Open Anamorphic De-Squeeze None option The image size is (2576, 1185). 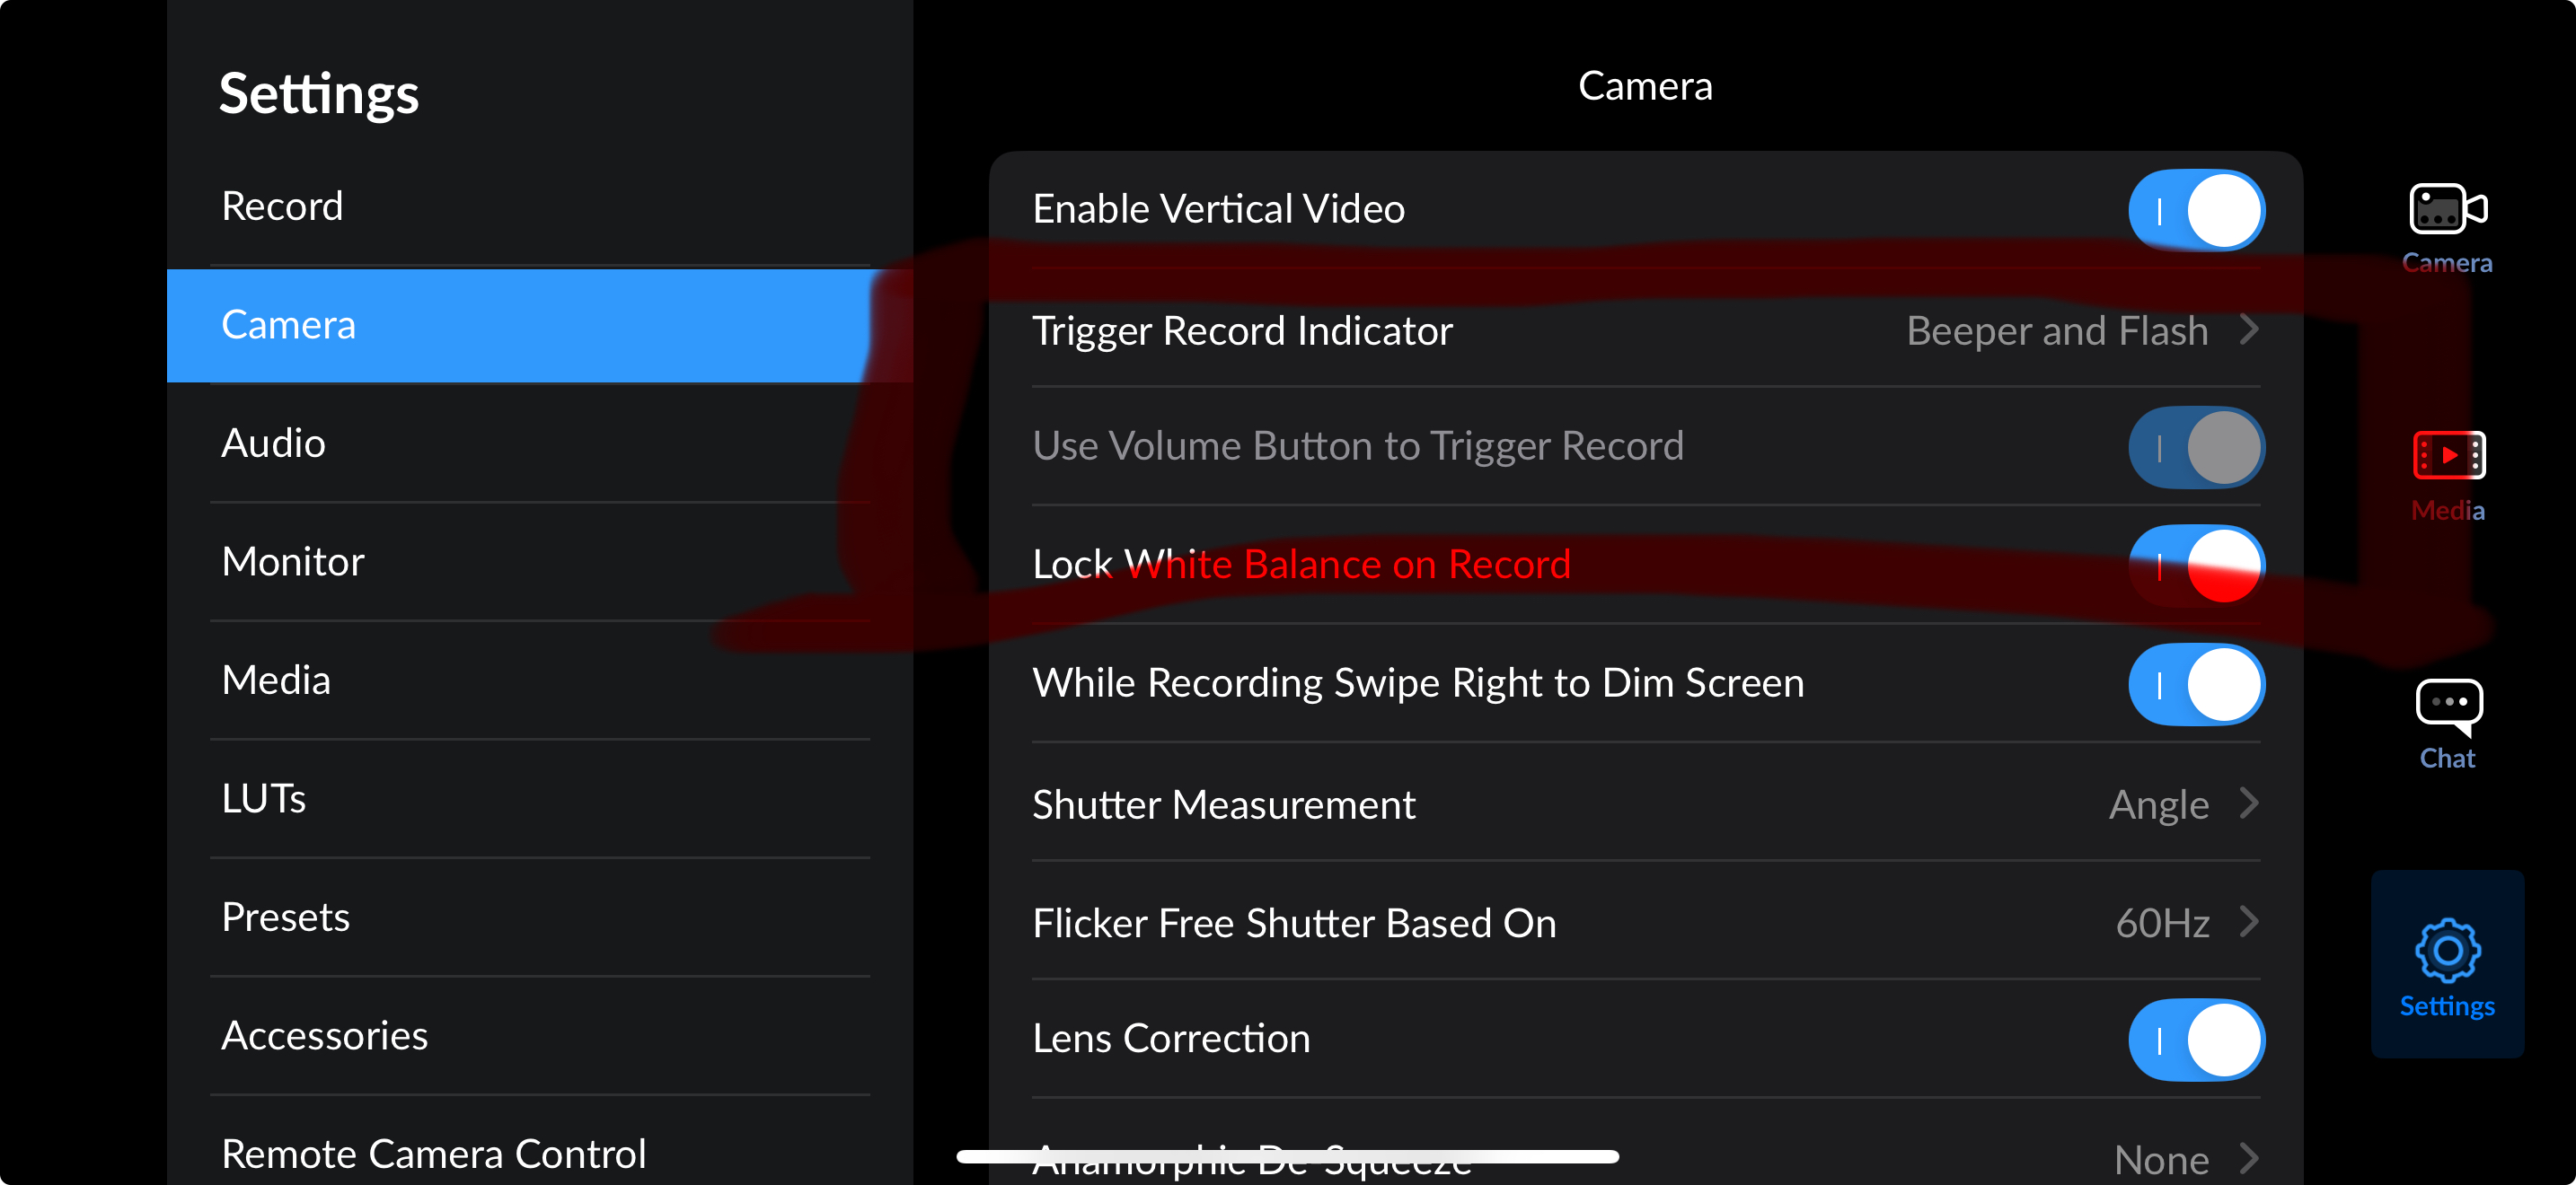(x=2160, y=1159)
